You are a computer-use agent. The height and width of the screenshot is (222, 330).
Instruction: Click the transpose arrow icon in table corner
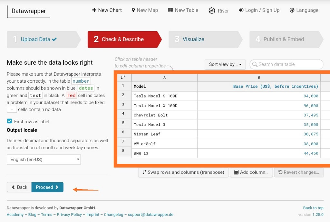124,77
